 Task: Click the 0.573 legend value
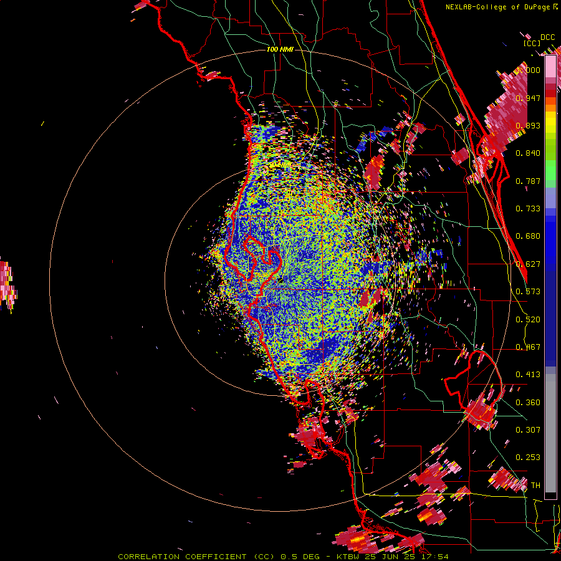(x=528, y=292)
